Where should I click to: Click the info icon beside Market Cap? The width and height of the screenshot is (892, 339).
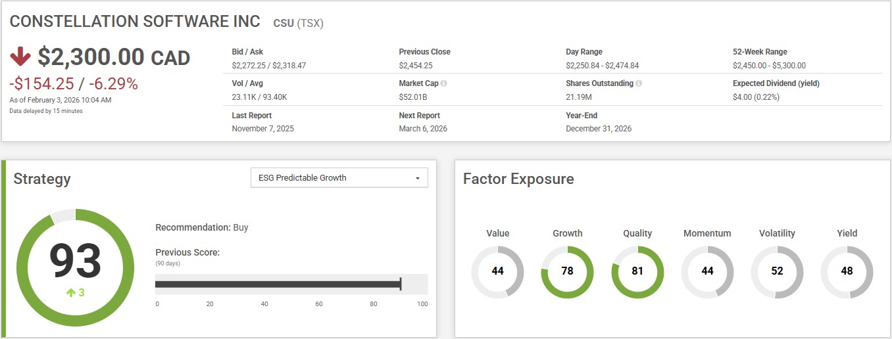(444, 84)
